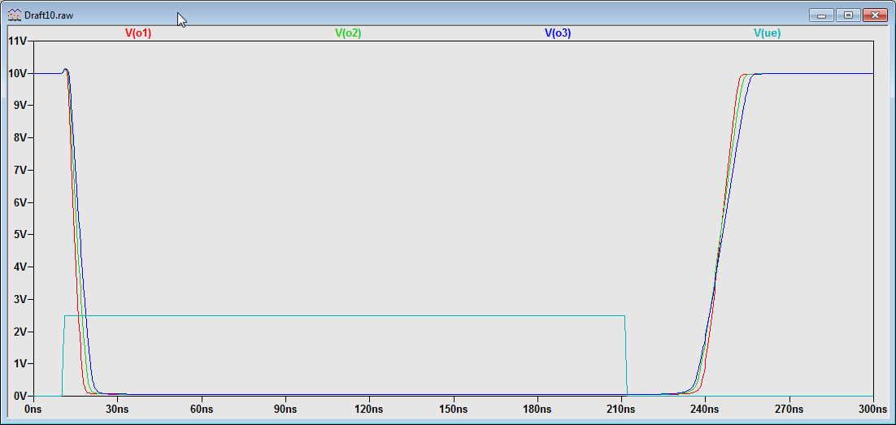Screen dimensions: 896x425
Task: Click the 10V vertical axis label
Action: tap(17, 73)
